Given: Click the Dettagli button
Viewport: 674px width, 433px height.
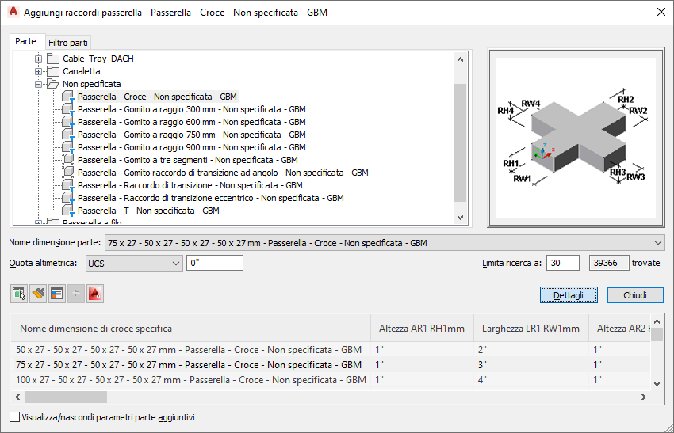Looking at the screenshot, I should pos(569,295).
